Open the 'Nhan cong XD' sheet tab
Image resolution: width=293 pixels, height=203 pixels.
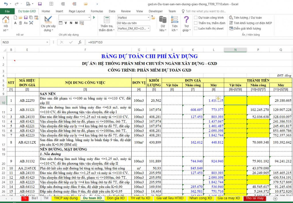201,198
